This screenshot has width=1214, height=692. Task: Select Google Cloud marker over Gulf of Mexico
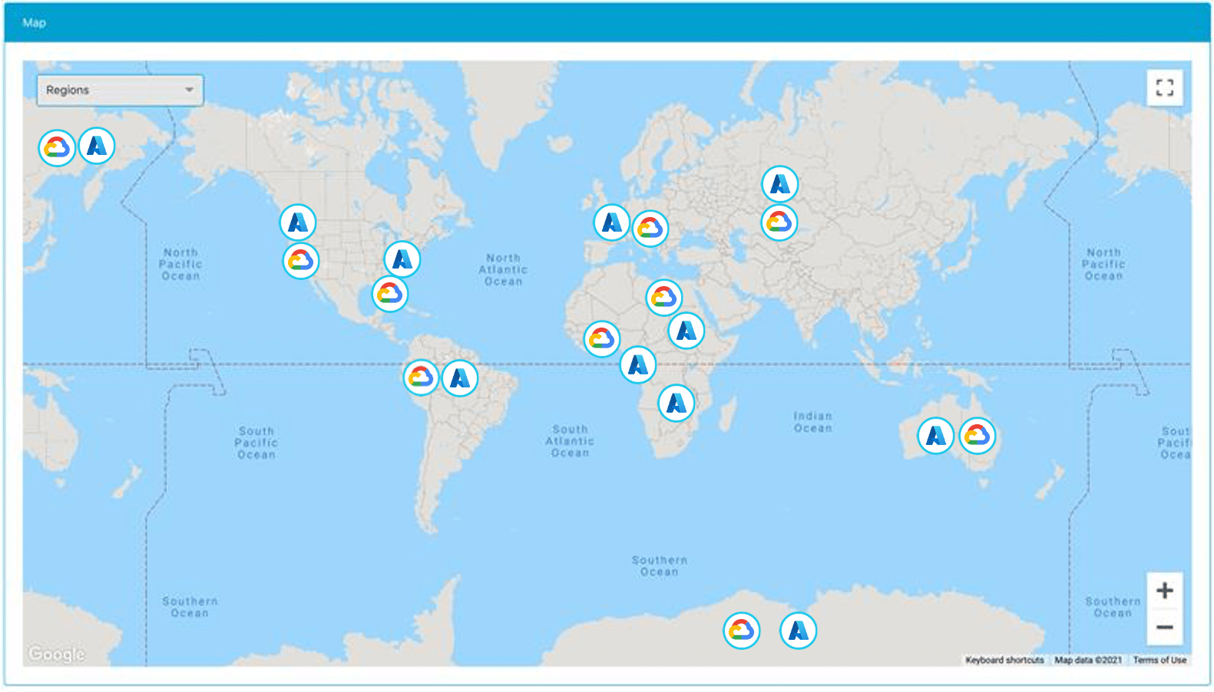390,293
